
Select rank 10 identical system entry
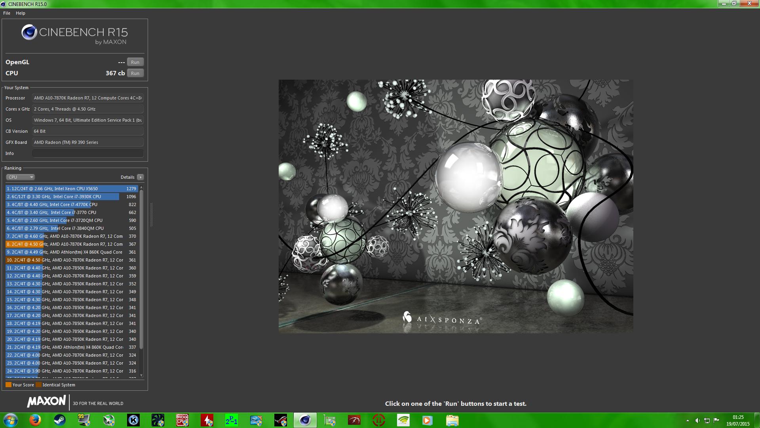72,260
